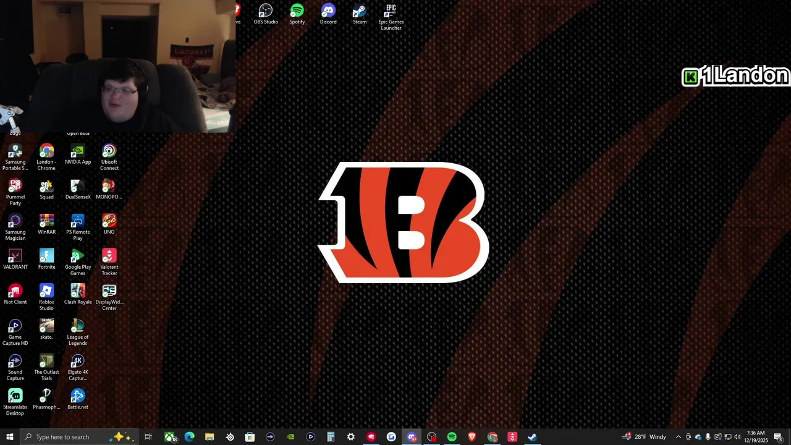The height and width of the screenshot is (445, 791).
Task: Open Task View from the taskbar
Action: 148,437
